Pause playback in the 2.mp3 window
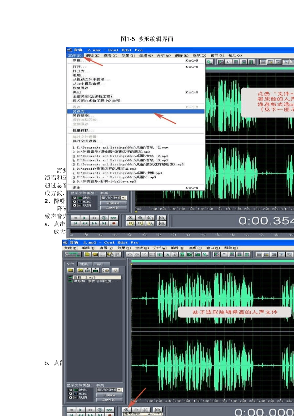The image size is (294, 416). [90, 410]
